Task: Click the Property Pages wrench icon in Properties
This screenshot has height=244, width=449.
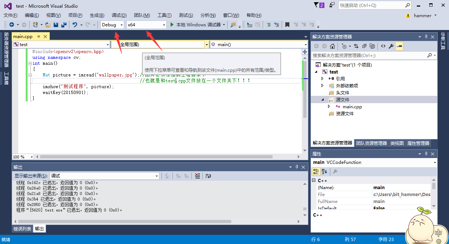Action: pyautogui.click(x=335, y=171)
